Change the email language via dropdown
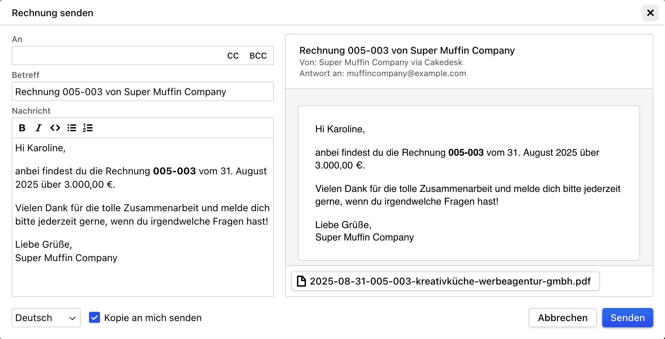 pos(46,317)
